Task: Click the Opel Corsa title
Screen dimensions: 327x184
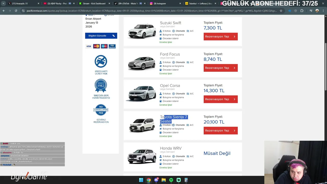Action: 170,86
